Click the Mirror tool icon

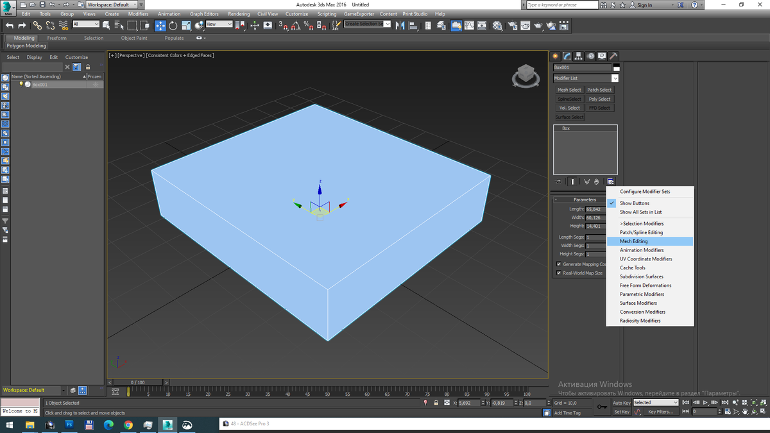pyautogui.click(x=400, y=26)
